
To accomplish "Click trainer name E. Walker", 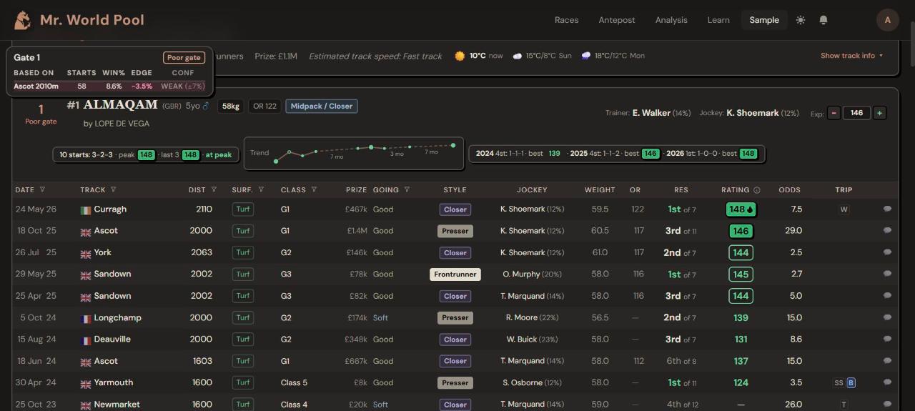I will (x=651, y=113).
